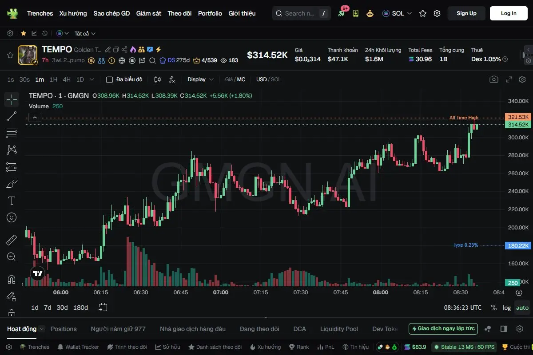This screenshot has height=355, width=533.
Task: Click the TEMPO token avatar image
Action: [28, 55]
